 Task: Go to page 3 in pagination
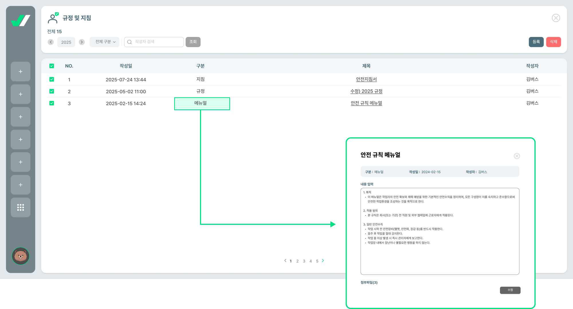(304, 261)
